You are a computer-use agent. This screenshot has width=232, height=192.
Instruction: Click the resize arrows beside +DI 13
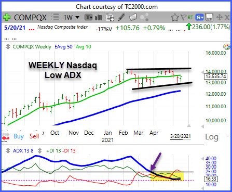[x=39, y=150]
